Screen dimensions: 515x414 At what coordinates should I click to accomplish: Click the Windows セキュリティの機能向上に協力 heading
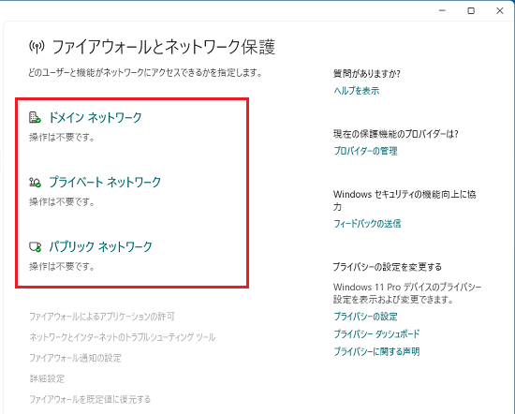click(405, 200)
